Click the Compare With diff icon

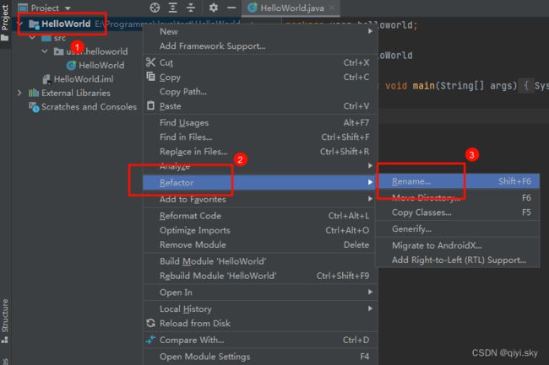tap(150, 340)
